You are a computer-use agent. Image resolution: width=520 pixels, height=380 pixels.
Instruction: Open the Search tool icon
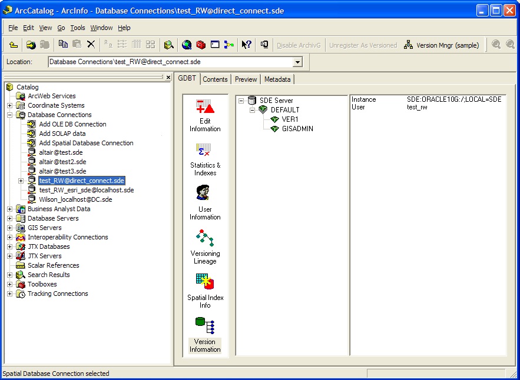(169, 45)
